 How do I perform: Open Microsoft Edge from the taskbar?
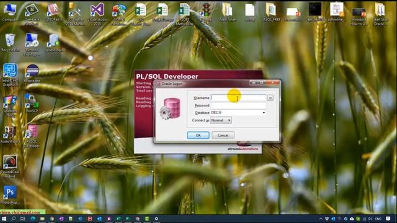[x=33, y=219]
